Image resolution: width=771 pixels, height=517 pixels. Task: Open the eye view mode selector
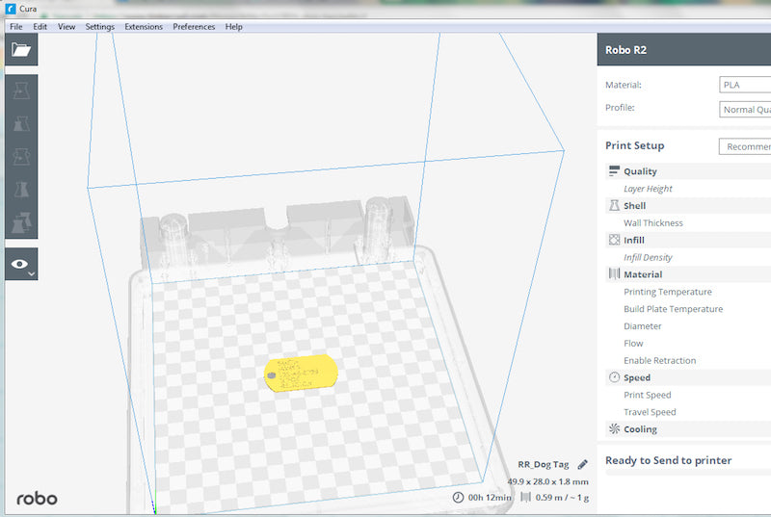(x=22, y=264)
